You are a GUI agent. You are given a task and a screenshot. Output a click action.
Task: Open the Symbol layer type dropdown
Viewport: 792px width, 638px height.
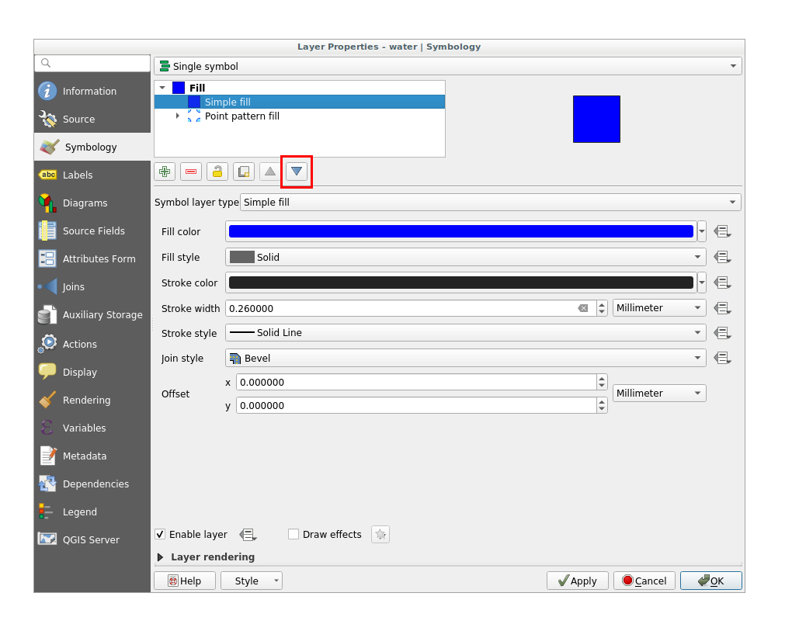pos(490,203)
